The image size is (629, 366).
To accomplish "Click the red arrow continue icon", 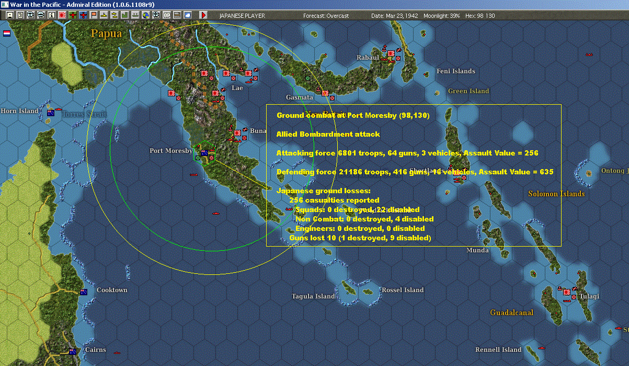I will coord(203,15).
